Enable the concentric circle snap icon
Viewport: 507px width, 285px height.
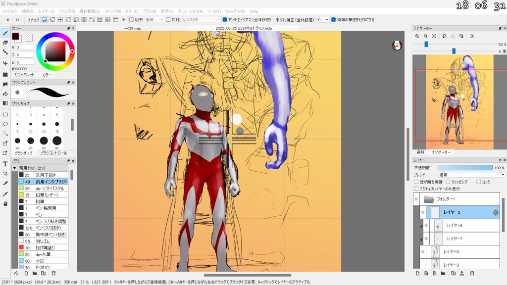[x=84, y=20]
